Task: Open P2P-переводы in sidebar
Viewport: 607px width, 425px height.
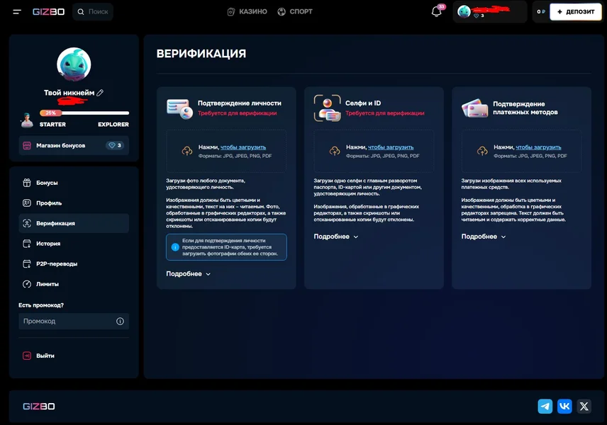Action: [x=74, y=263]
